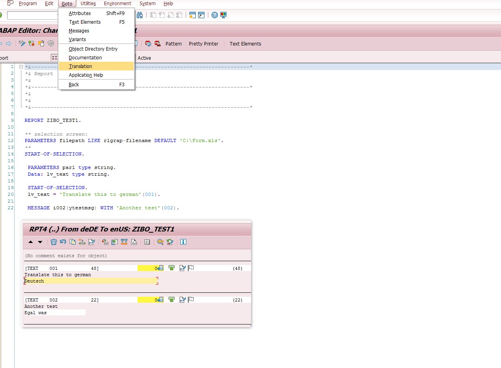The width and height of the screenshot is (501, 368).
Task: Click the stop-sign breakpoint icon beside Pattern
Action: (x=157, y=44)
